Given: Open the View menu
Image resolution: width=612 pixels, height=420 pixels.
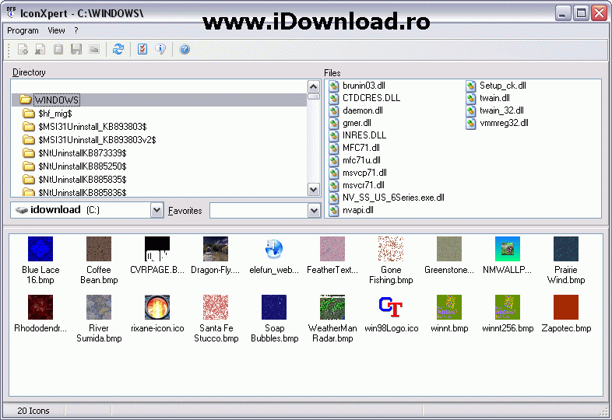Looking at the screenshot, I should pos(56,30).
